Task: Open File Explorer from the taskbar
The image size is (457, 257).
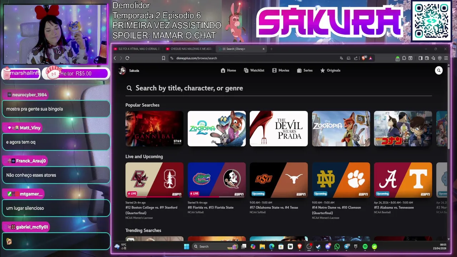Action: pyautogui.click(x=262, y=246)
